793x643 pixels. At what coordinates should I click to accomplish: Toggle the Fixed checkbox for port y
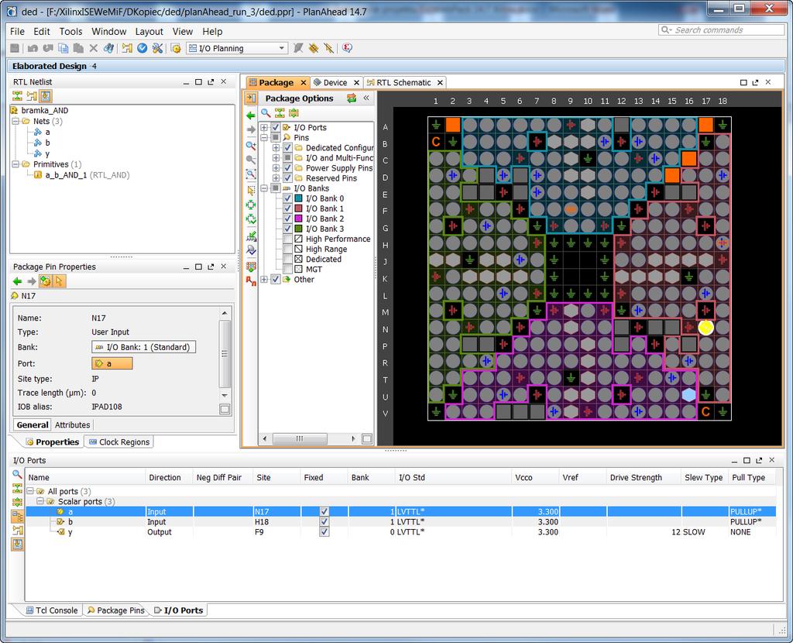(x=324, y=531)
